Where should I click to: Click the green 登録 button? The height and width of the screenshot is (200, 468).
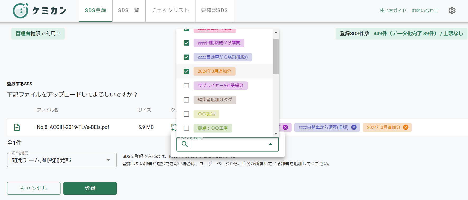coord(90,188)
